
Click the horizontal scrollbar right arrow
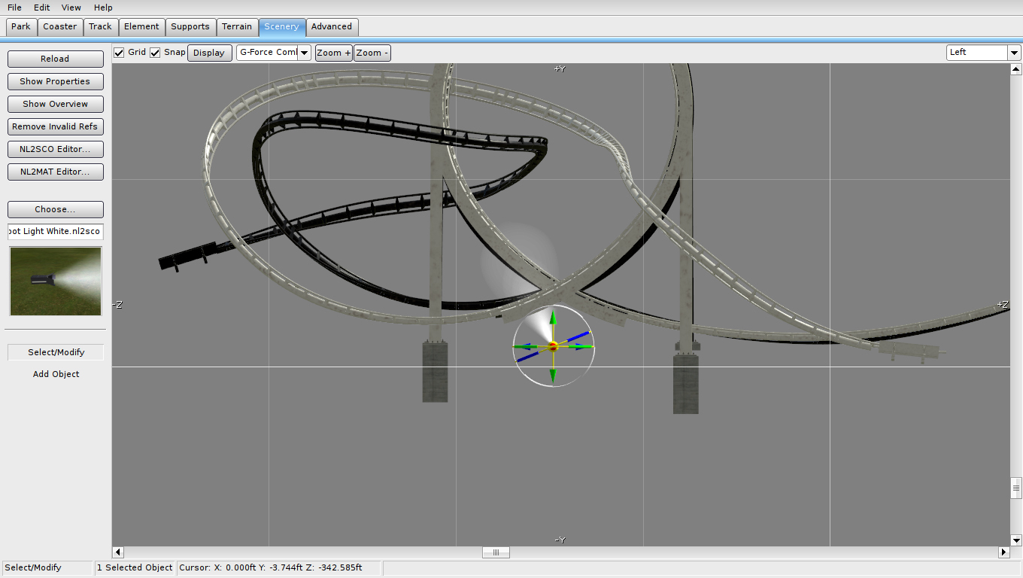tap(1003, 552)
